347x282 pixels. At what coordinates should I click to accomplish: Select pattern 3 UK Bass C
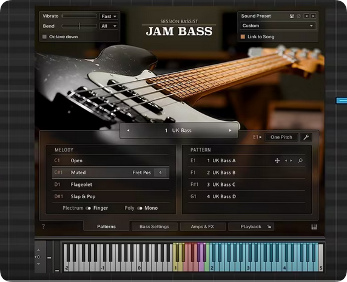pyautogui.click(x=246, y=184)
